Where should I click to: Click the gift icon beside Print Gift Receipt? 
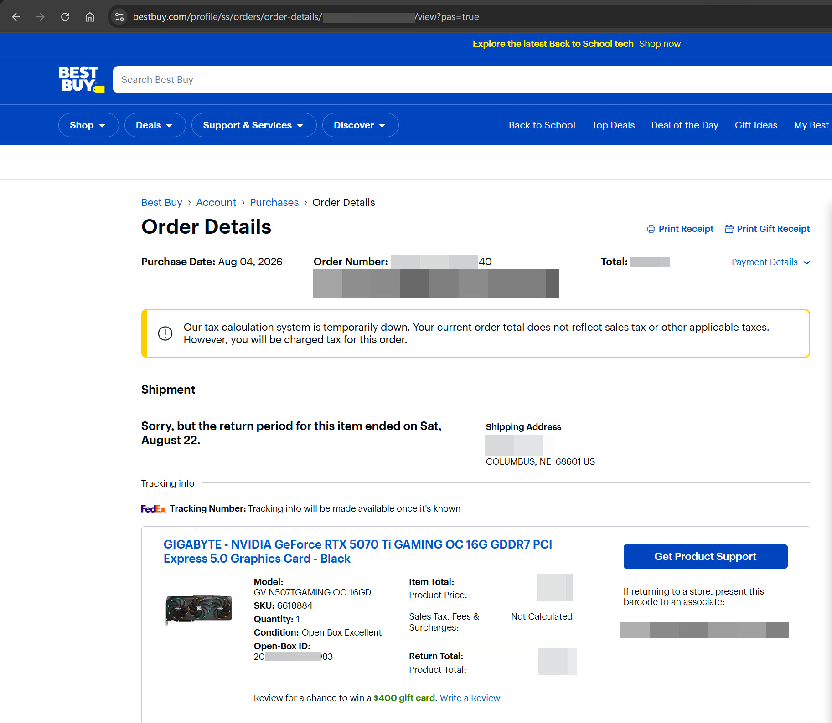729,229
